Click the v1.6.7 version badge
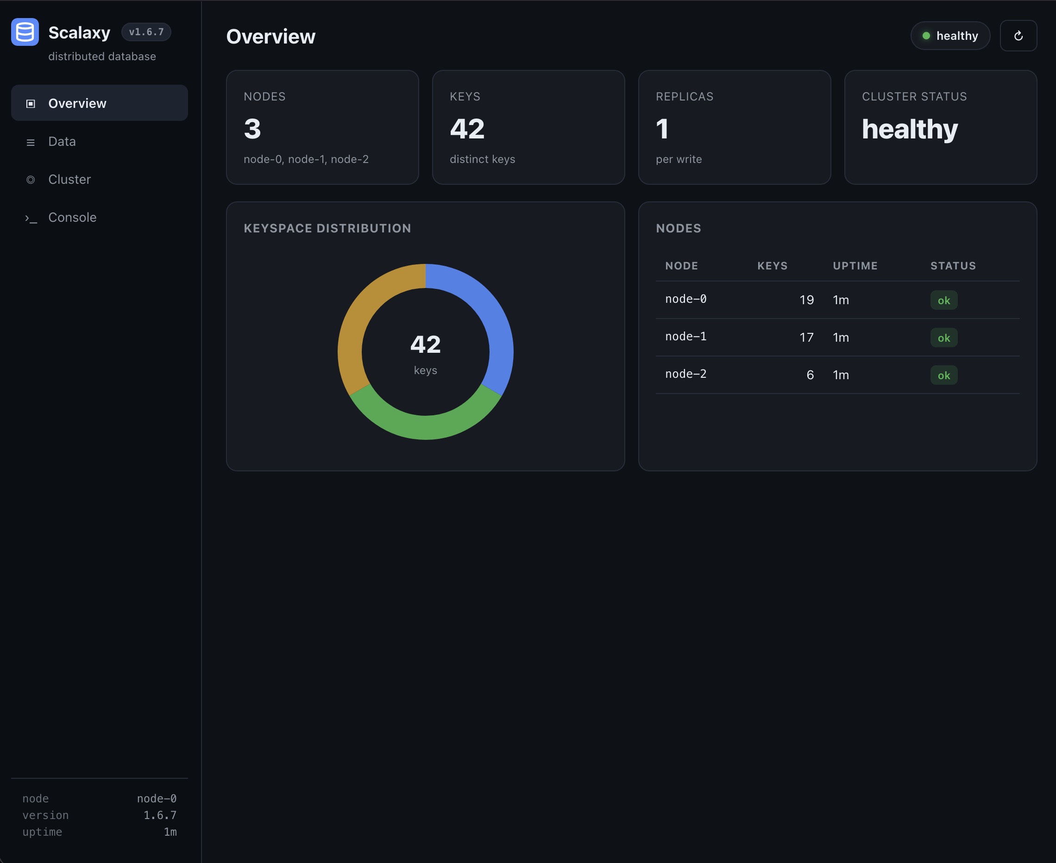 (x=146, y=32)
